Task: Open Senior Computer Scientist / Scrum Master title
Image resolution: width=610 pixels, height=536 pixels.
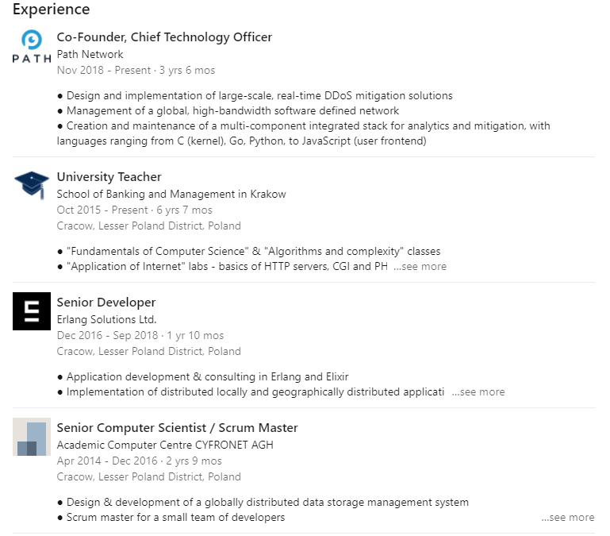Action: coord(177,428)
